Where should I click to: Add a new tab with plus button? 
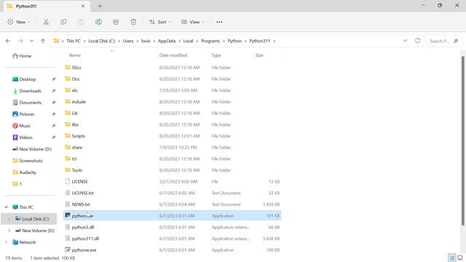click(x=100, y=7)
